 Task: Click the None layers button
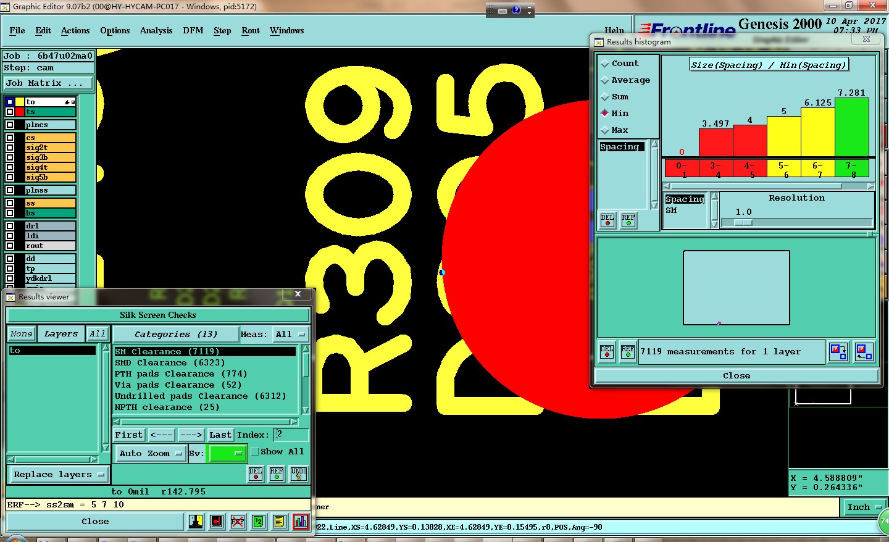[x=21, y=334]
